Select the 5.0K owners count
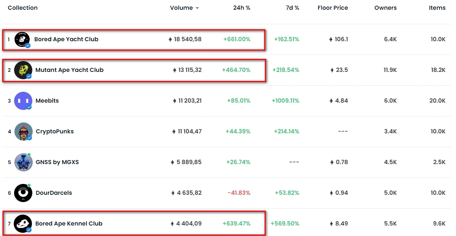Screen dimensions: 456x236 390,193
